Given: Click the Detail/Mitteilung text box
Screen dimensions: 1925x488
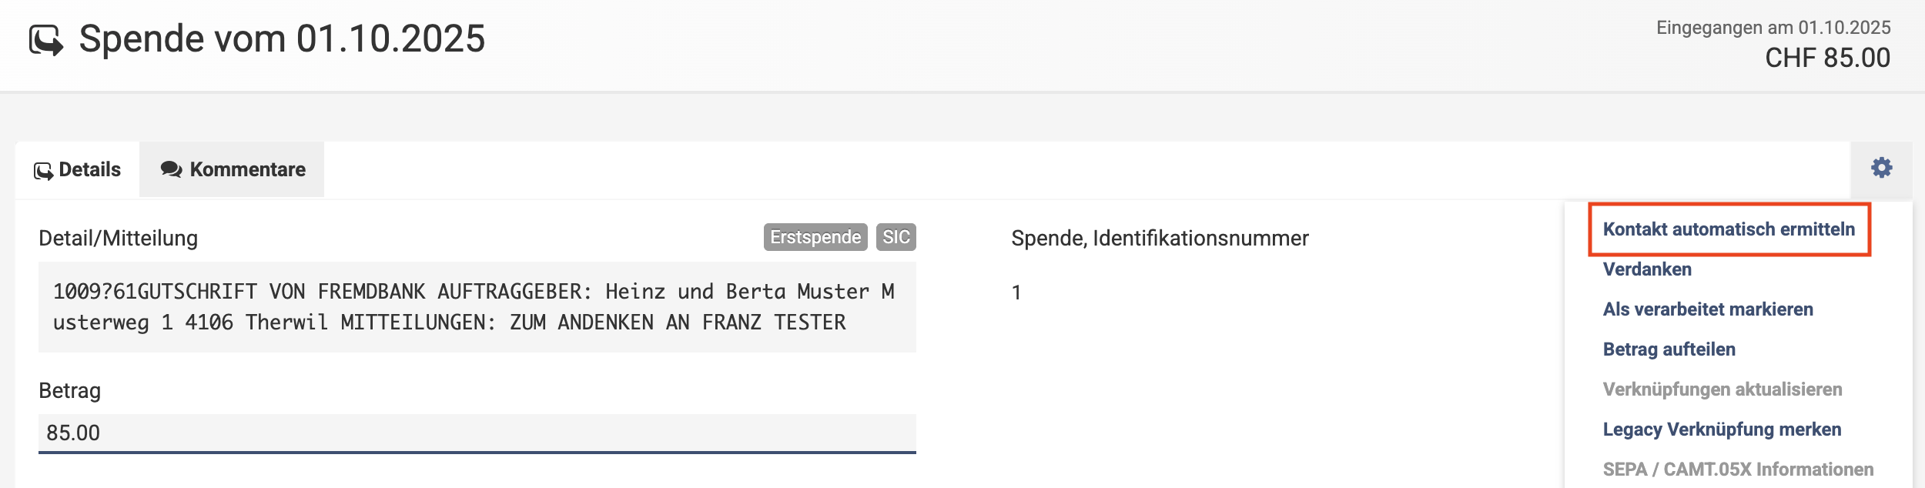Looking at the screenshot, I should tap(477, 307).
